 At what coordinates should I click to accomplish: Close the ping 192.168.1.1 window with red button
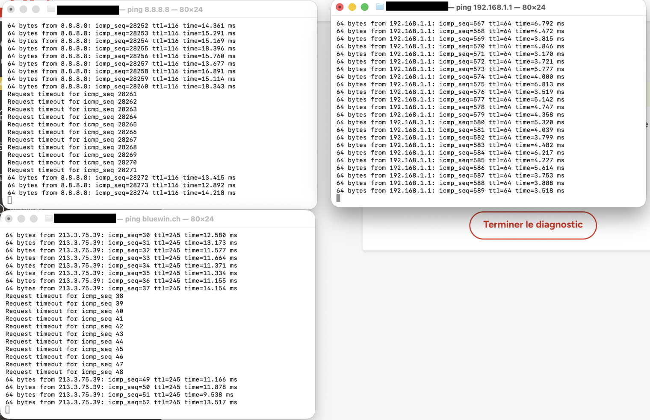[x=340, y=7]
